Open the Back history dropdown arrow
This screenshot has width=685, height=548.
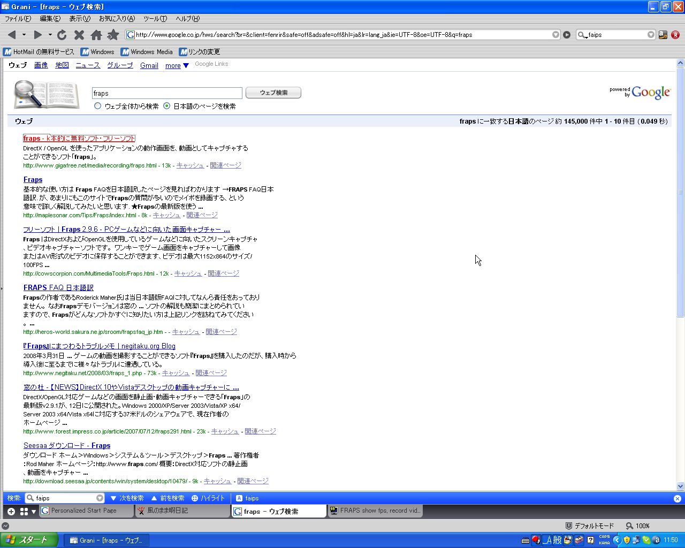coord(24,35)
